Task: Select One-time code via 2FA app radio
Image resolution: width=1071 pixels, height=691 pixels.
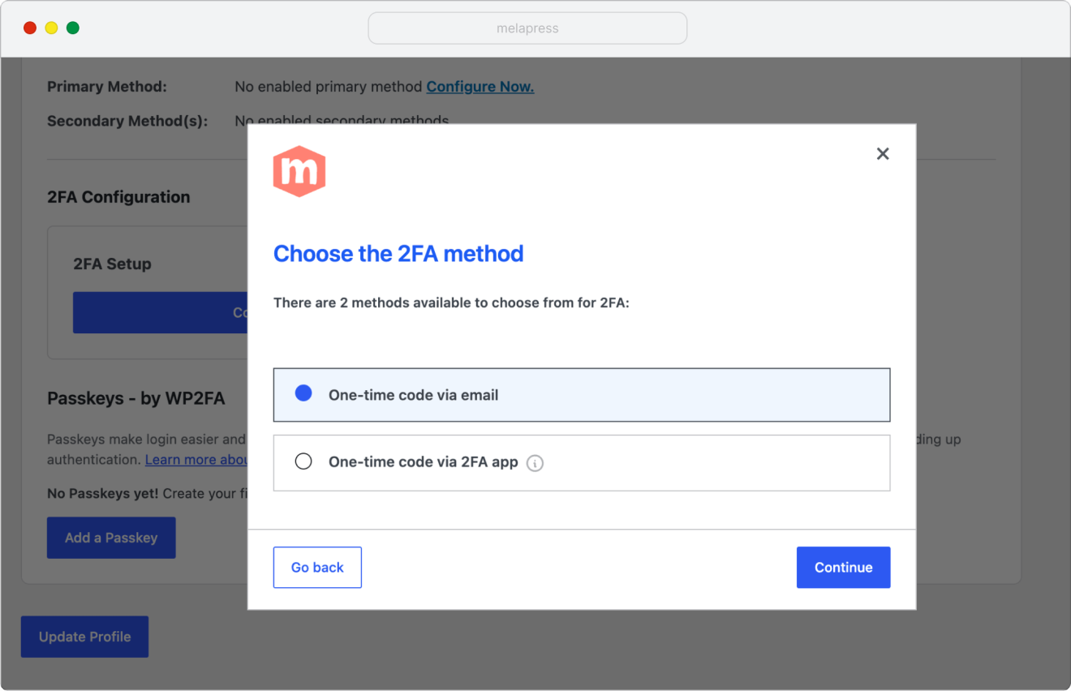Action: [303, 461]
